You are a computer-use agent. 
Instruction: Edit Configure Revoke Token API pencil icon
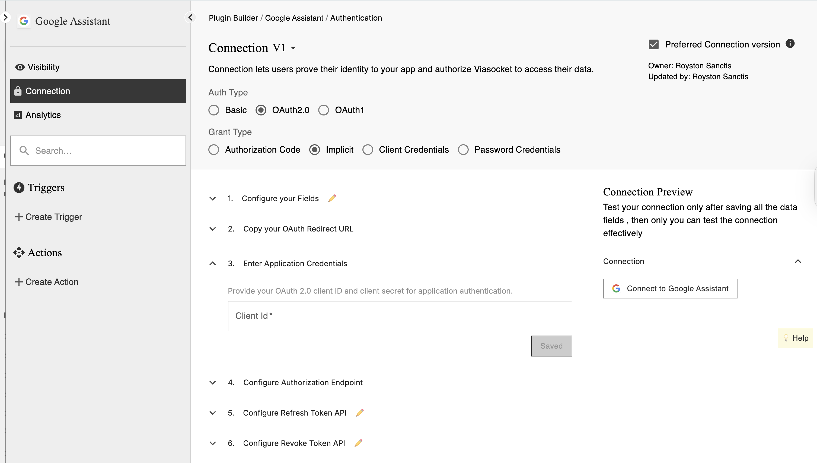pyautogui.click(x=359, y=443)
